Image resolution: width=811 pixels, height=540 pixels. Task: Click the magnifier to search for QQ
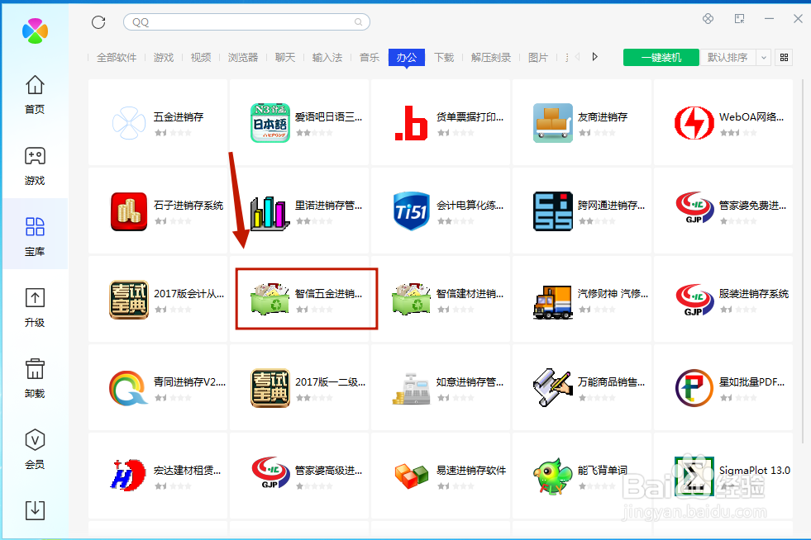click(x=357, y=22)
